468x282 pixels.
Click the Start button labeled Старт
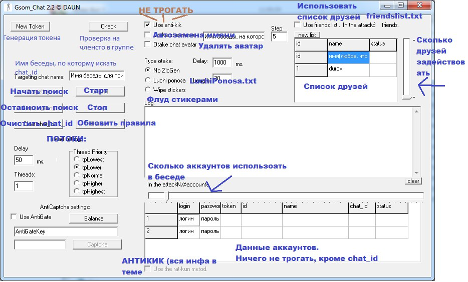100,91
